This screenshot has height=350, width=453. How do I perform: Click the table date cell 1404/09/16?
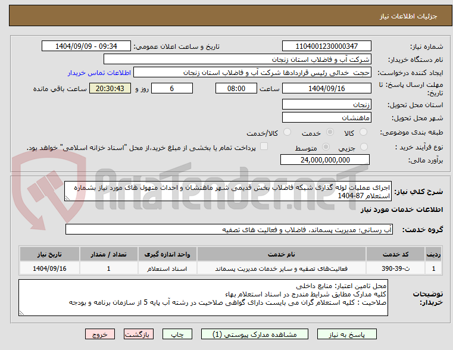[x=49, y=268]
